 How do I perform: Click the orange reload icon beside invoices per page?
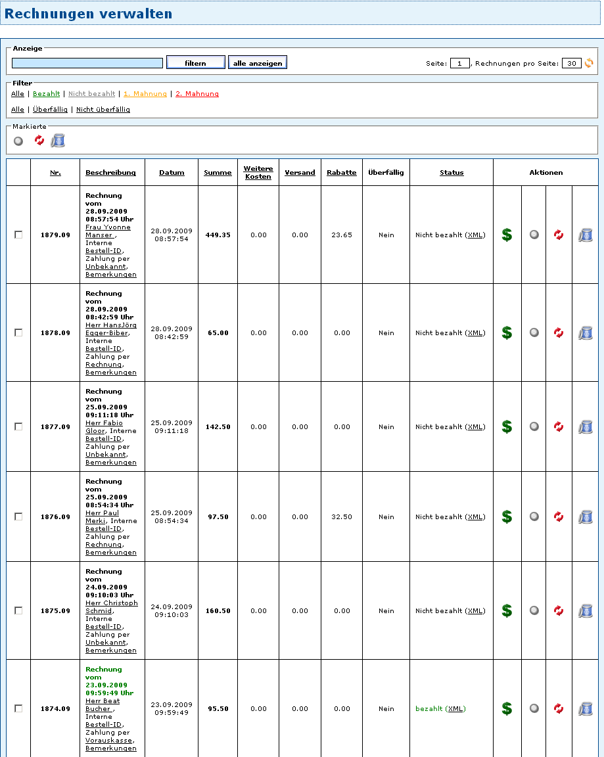coord(589,63)
